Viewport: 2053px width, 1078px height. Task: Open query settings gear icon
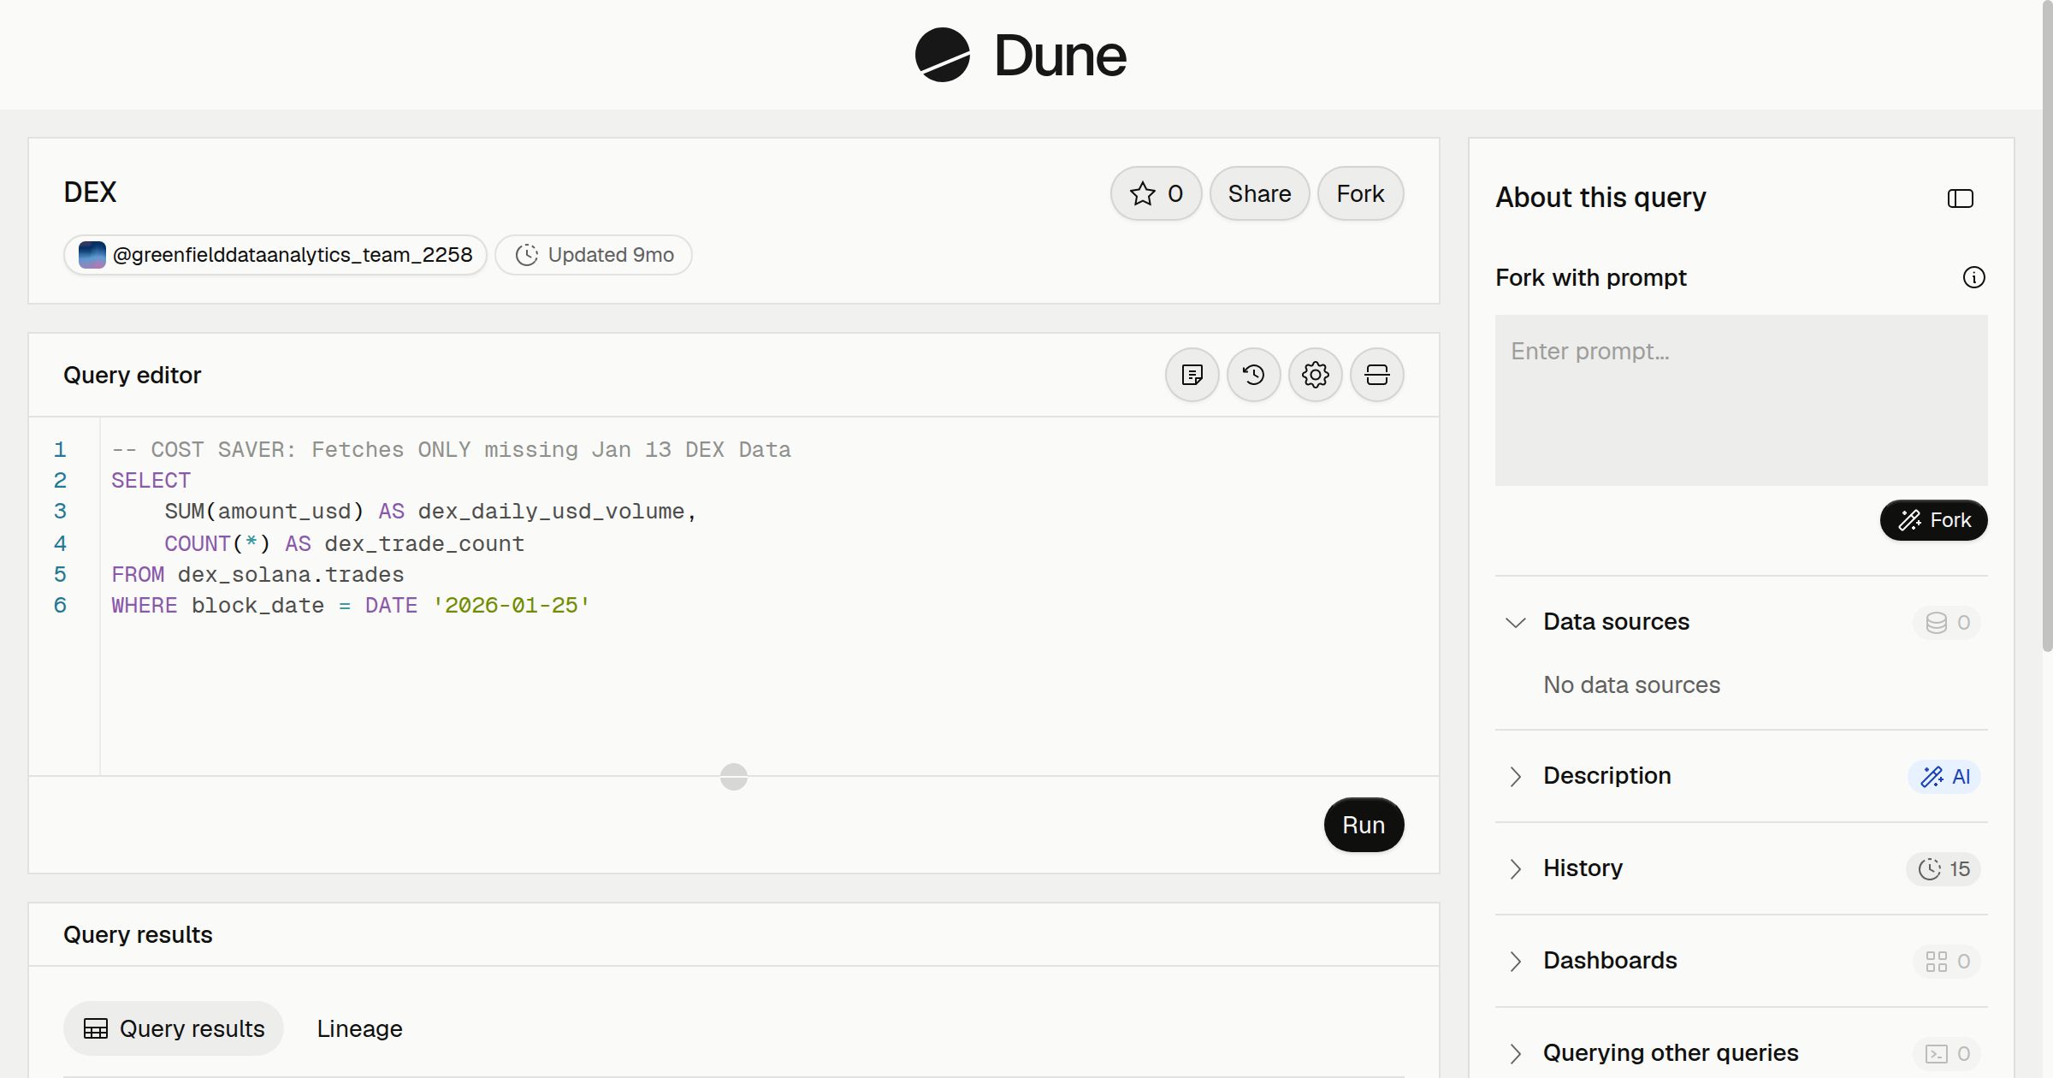[1315, 375]
